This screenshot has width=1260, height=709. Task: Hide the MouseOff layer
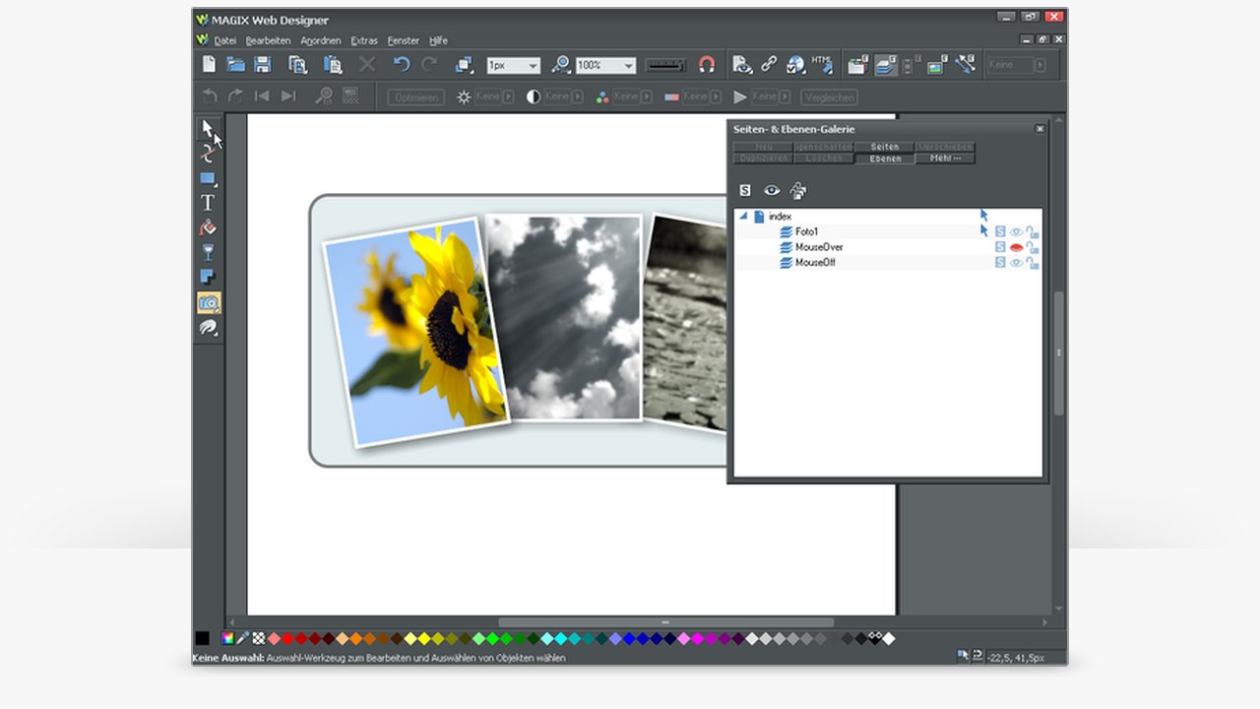click(x=1016, y=263)
